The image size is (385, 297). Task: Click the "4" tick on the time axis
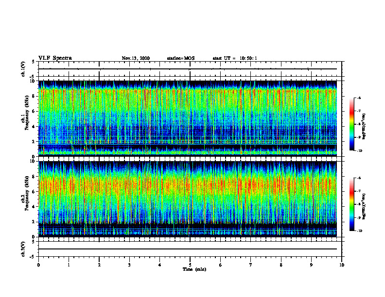pyautogui.click(x=160, y=265)
